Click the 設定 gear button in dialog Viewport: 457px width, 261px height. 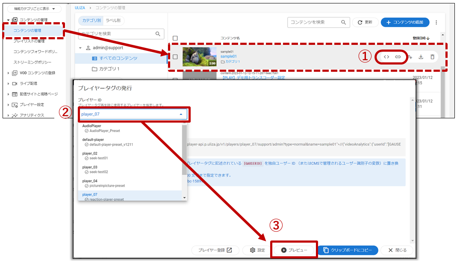[x=257, y=250]
